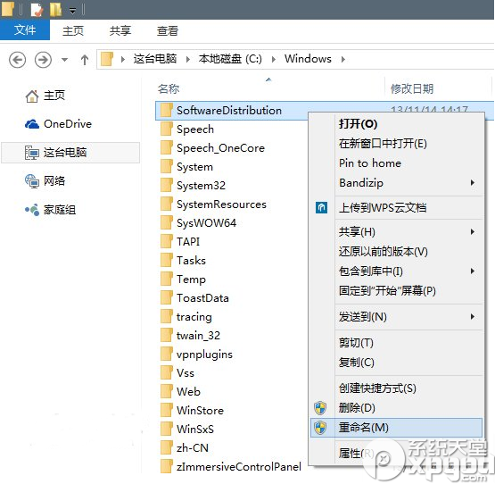Image resolution: width=495 pixels, height=484 pixels.
Task: Expand the arrow after Windows breadcrumb
Action: click(343, 59)
